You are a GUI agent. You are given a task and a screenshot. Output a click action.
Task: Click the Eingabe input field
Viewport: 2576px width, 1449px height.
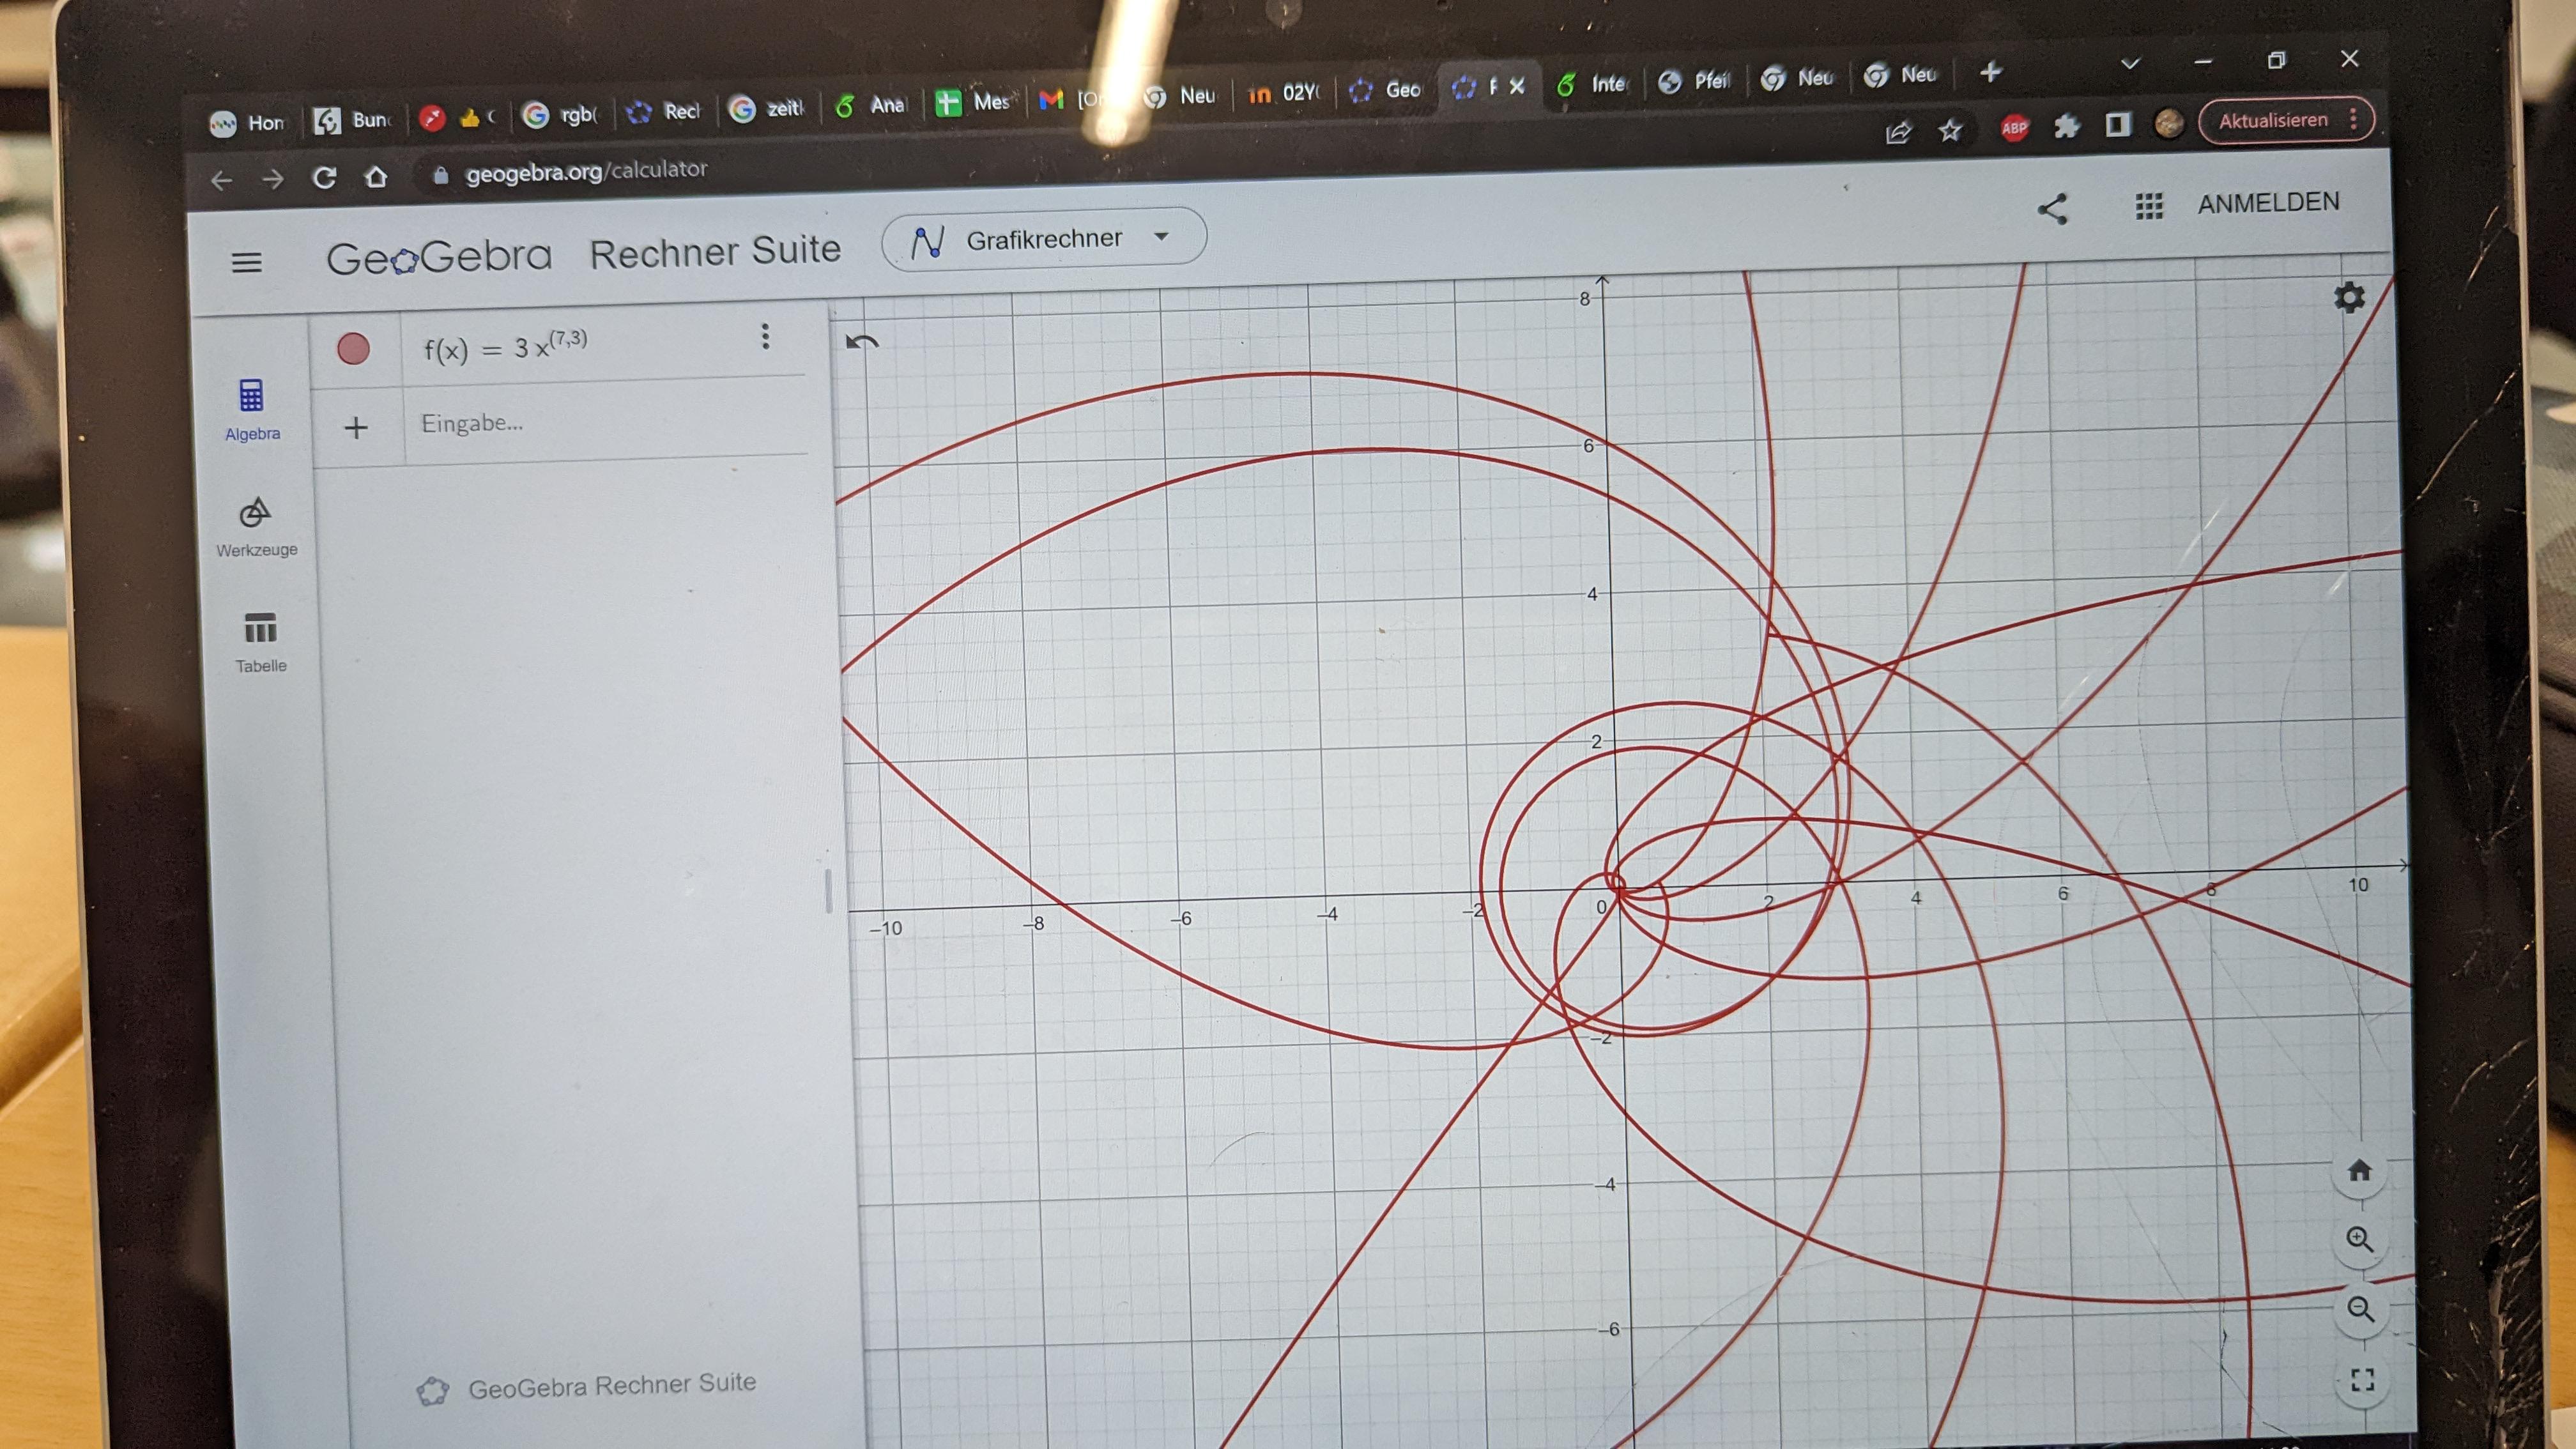click(x=605, y=422)
